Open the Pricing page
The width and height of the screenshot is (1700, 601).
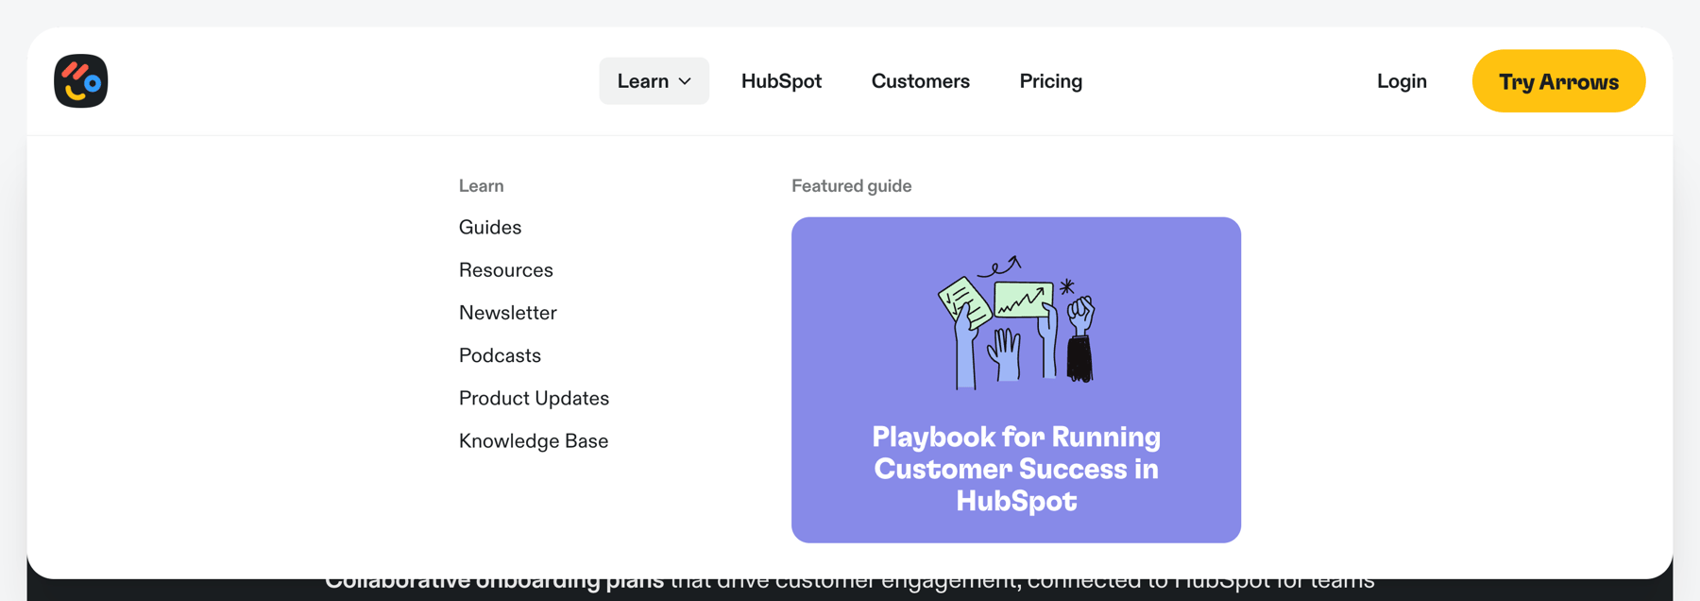pyautogui.click(x=1050, y=81)
